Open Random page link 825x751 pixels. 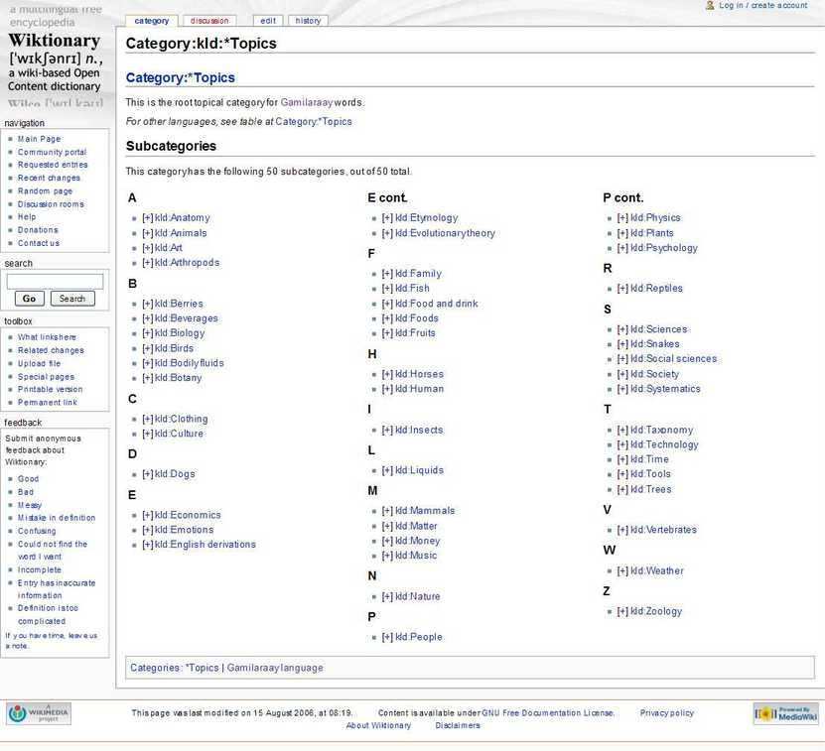click(x=45, y=190)
